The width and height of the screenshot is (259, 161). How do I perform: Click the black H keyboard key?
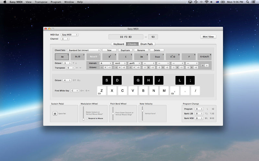point(149,80)
